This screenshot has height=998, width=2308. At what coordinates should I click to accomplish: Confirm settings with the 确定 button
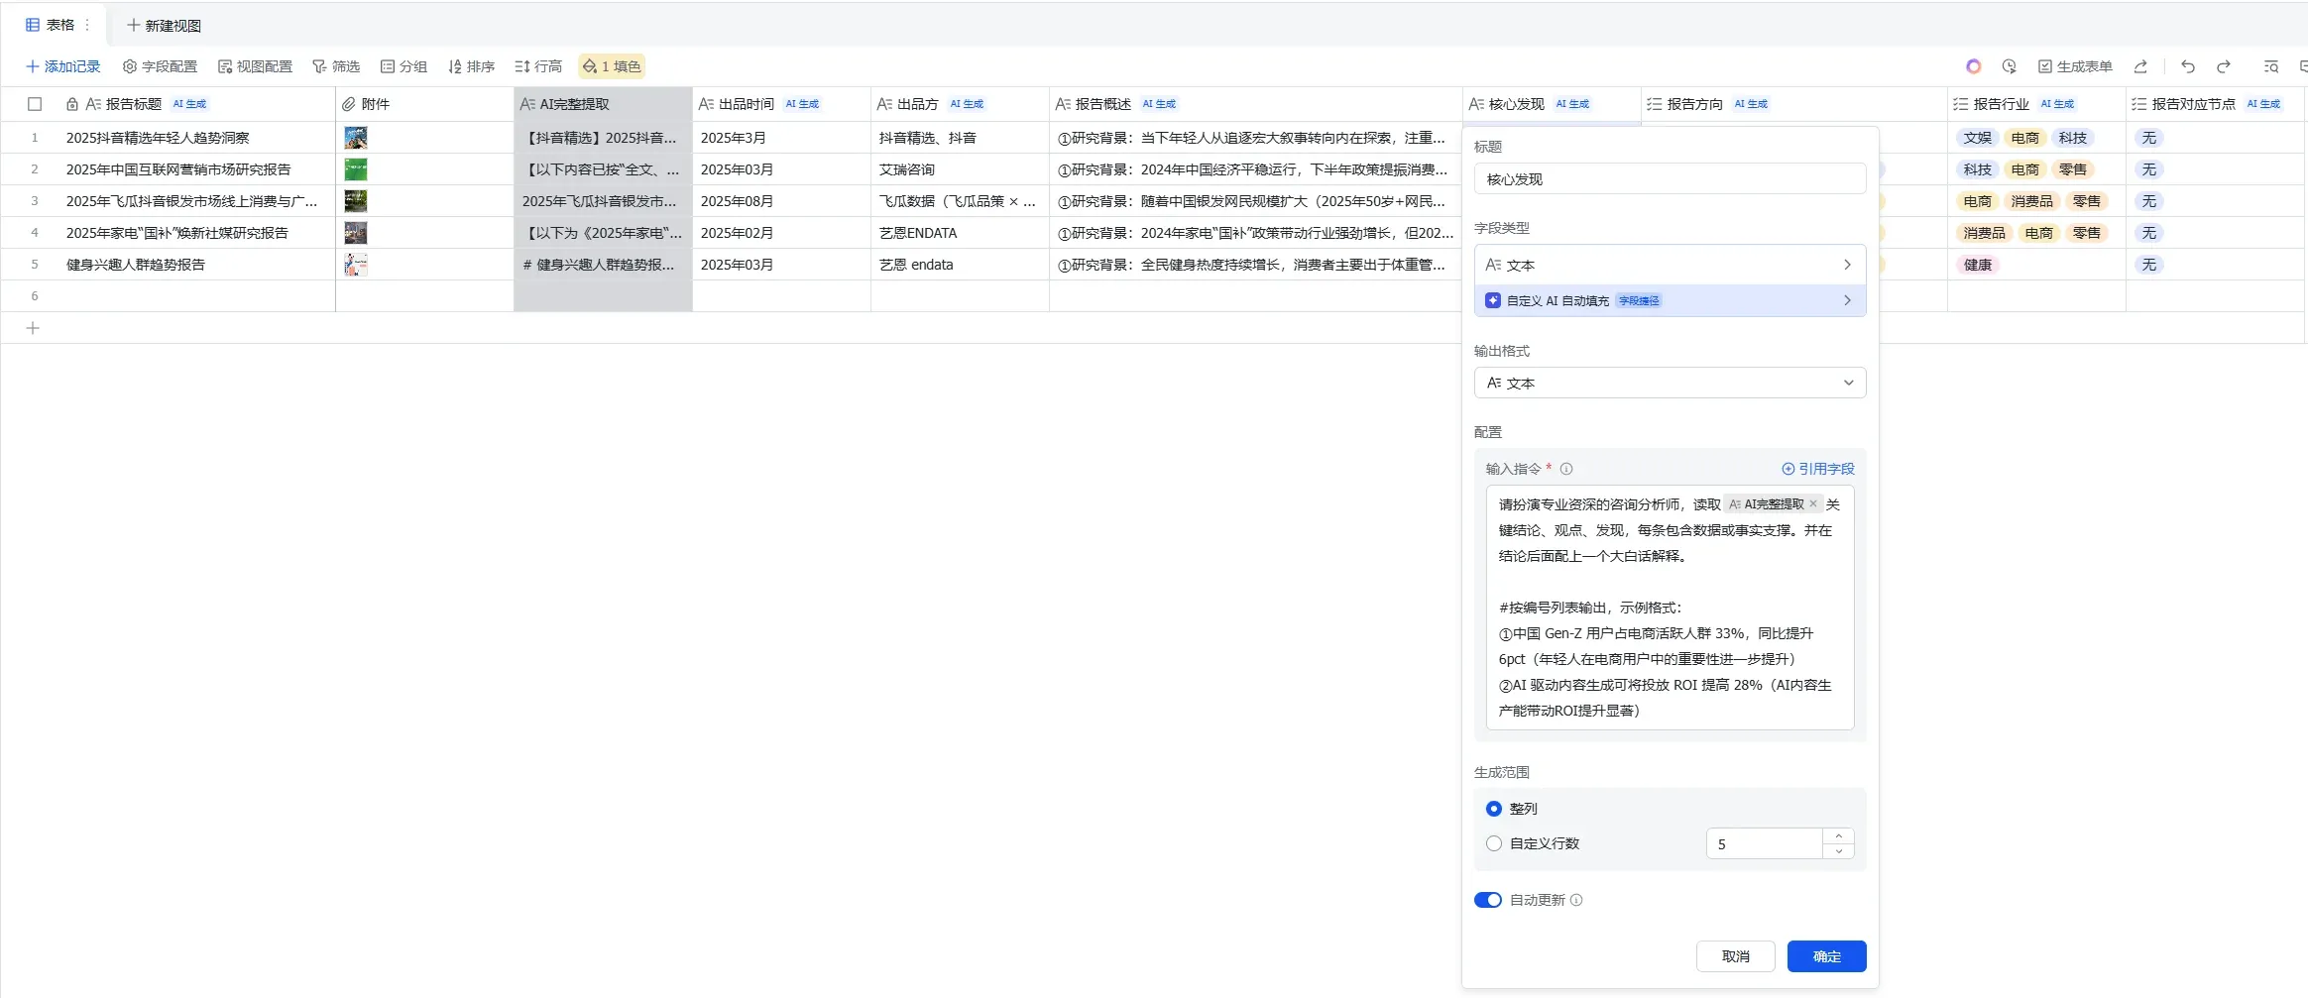click(x=1825, y=955)
